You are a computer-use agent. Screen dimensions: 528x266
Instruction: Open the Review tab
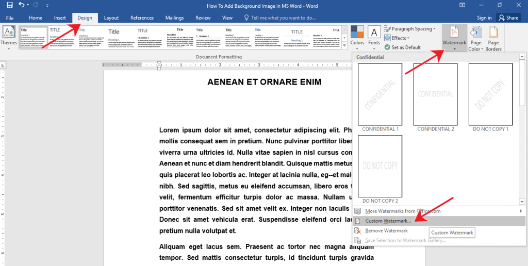click(x=203, y=18)
